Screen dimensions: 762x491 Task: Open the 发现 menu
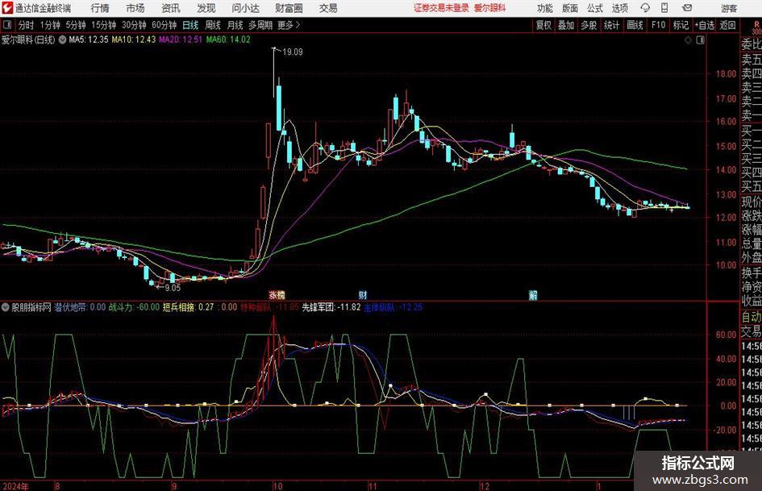206,8
